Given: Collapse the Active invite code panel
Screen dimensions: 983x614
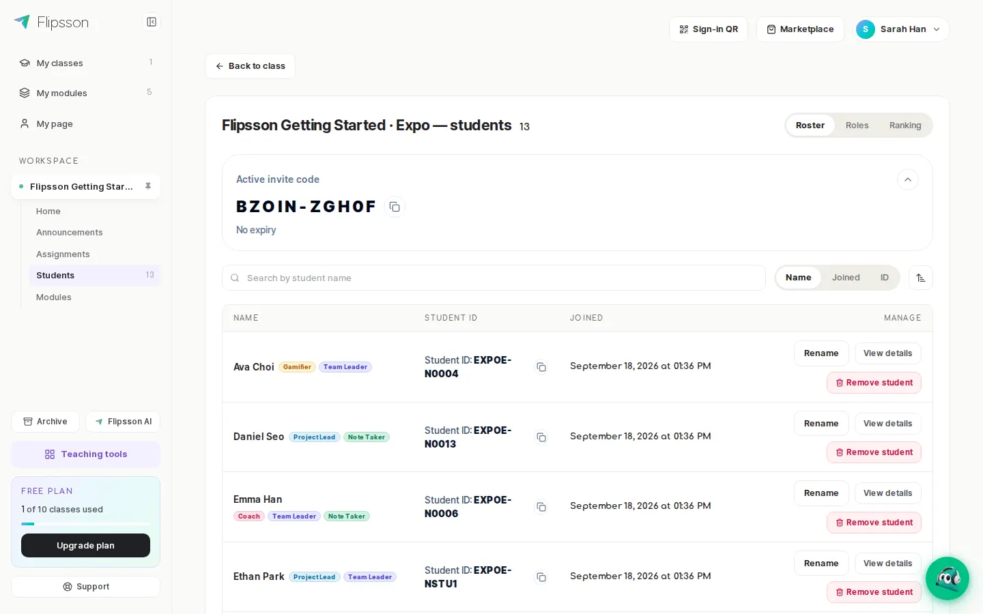Looking at the screenshot, I should 908,179.
